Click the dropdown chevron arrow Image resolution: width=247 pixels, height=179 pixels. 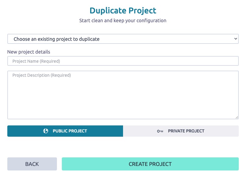point(235,39)
